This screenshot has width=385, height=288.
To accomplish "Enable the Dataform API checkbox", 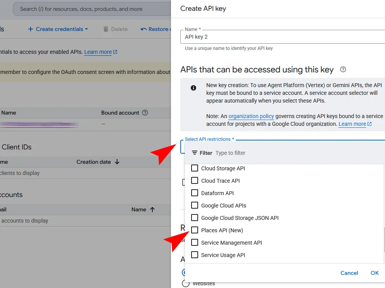I will [195, 193].
